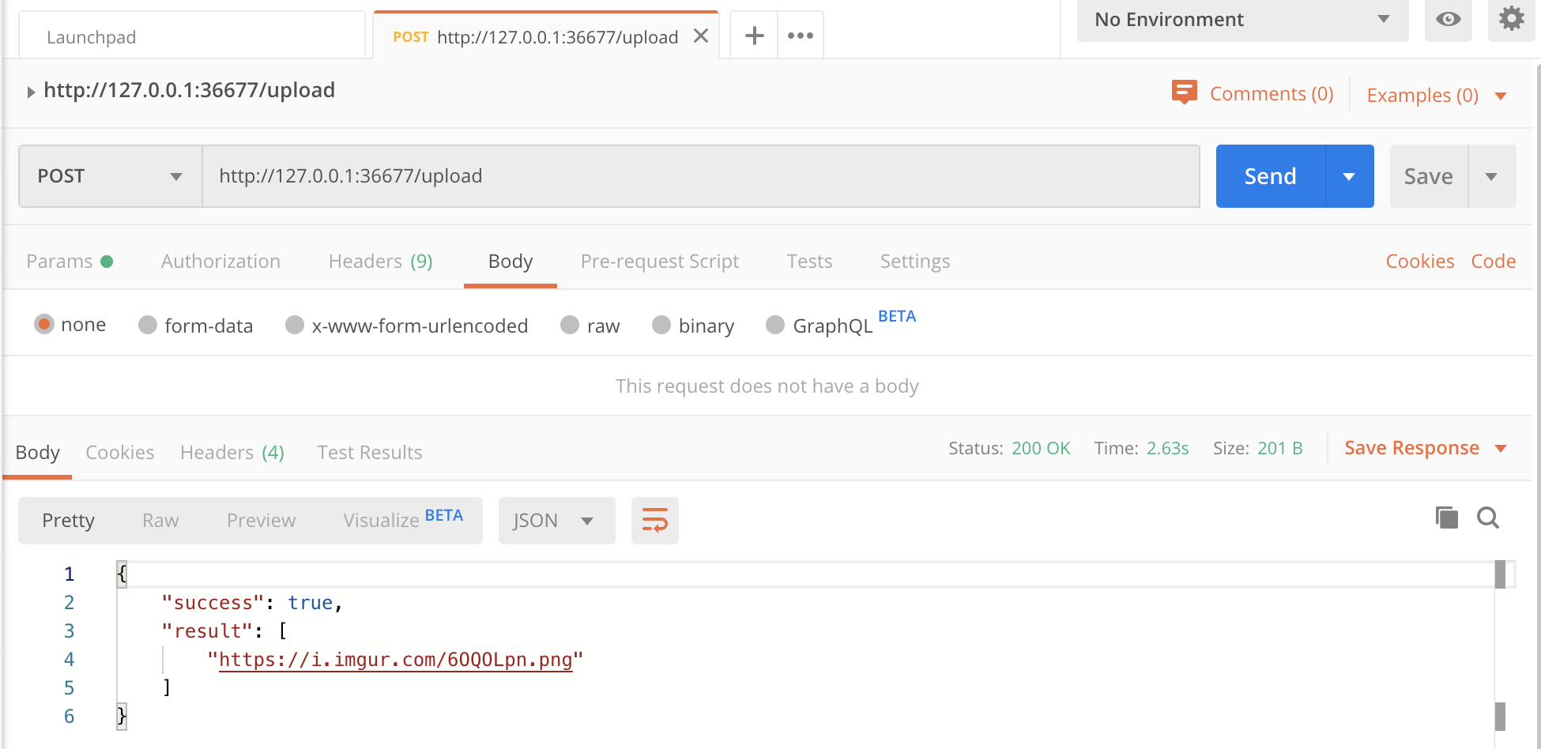Open the POST method dropdown

point(110,176)
